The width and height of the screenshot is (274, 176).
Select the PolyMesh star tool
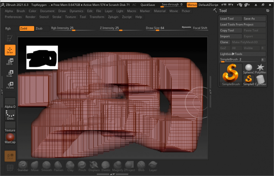point(261,69)
